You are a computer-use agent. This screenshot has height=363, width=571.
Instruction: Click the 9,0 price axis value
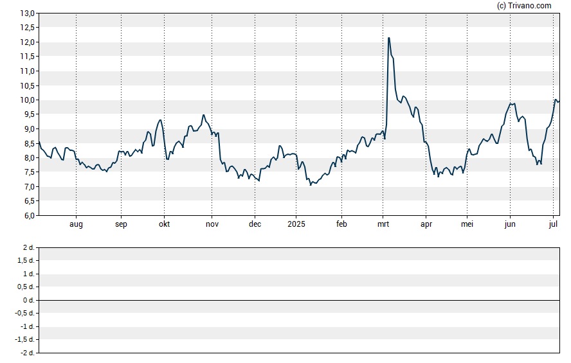pyautogui.click(x=30, y=128)
